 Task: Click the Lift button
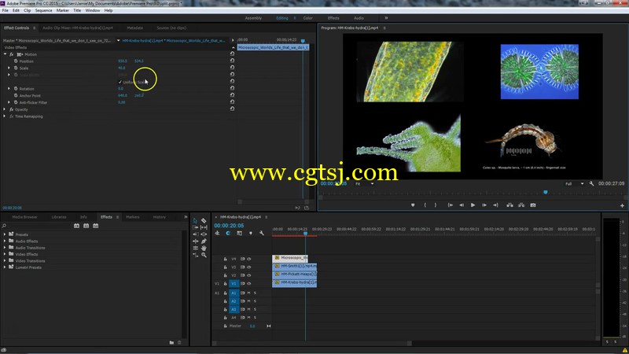click(509, 205)
